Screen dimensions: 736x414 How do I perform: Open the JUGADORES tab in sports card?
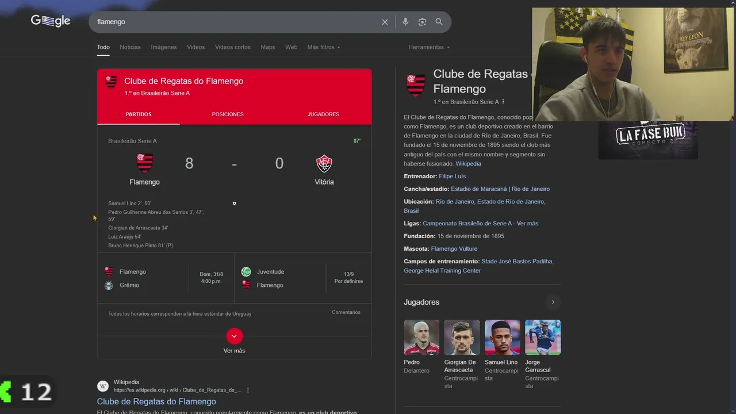coord(323,114)
